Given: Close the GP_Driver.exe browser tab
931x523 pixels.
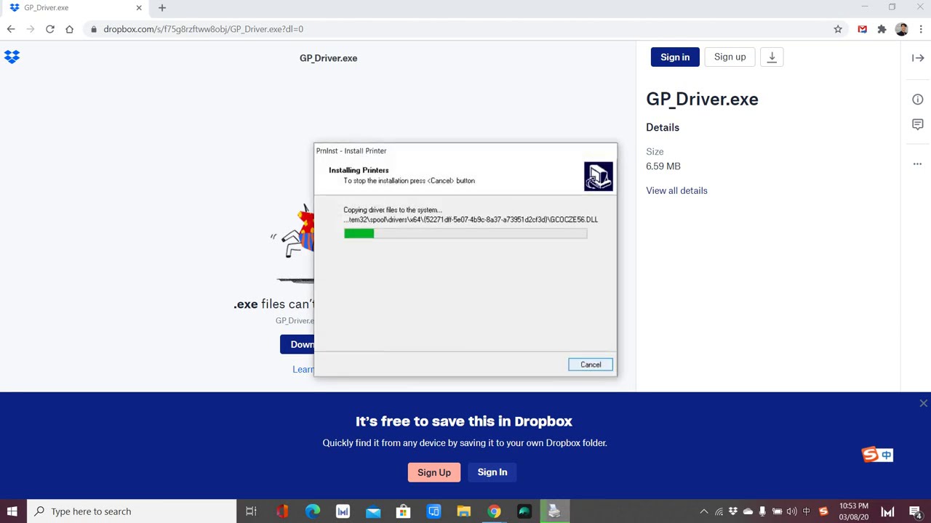Looking at the screenshot, I should [x=139, y=8].
